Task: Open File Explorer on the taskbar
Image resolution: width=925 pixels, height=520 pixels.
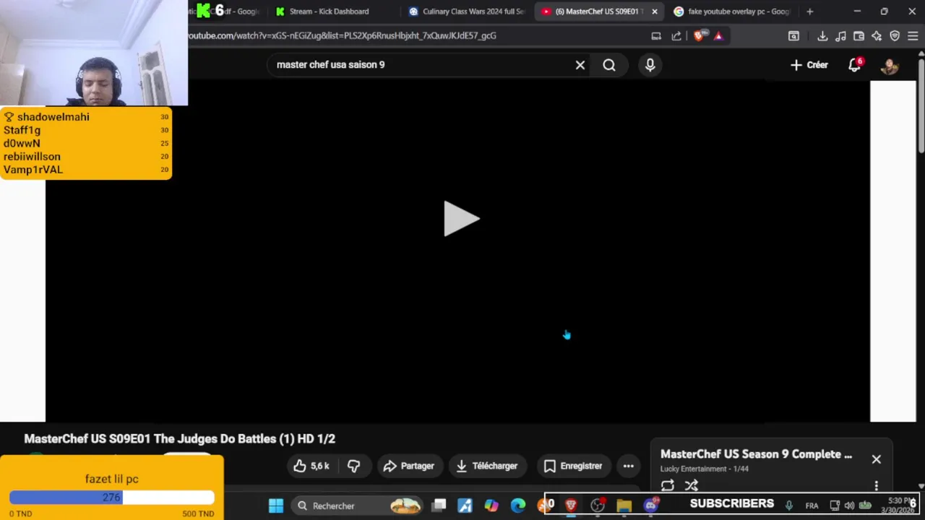Action: [x=624, y=506]
